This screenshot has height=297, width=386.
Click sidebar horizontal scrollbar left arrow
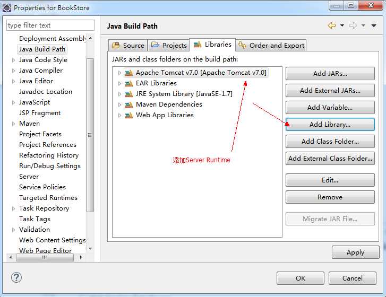(10, 257)
